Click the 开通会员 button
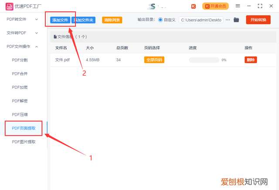This screenshot has height=190, width=279. [215, 6]
